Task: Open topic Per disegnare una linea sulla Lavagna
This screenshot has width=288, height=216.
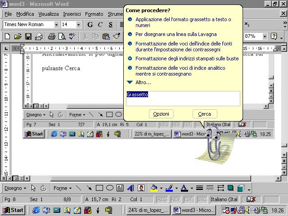Action: click(176, 34)
